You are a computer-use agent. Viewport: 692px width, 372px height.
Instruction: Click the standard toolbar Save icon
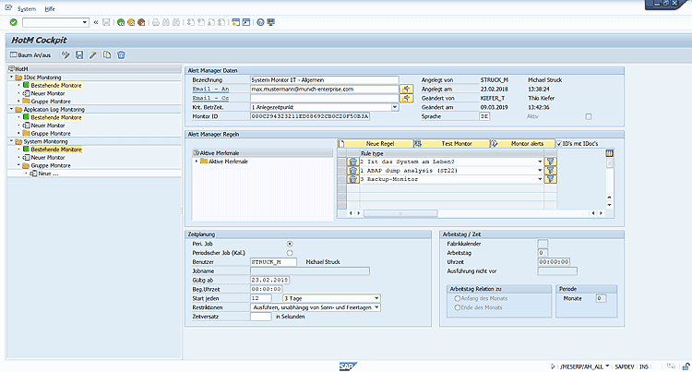coord(106,22)
